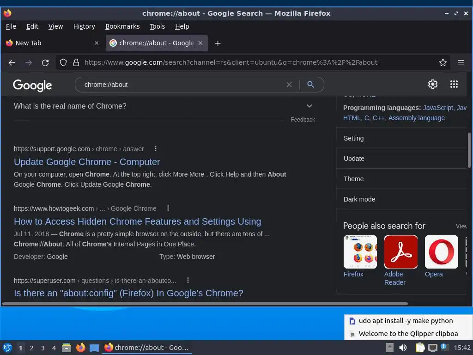The height and width of the screenshot is (355, 473).
Task: Select clipboard entry udo apt install -y make python
Action: [x=408, y=321]
